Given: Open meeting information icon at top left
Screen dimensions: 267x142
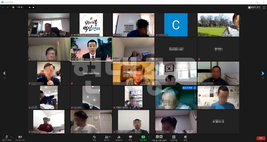Looking at the screenshot, I should coord(3,7).
